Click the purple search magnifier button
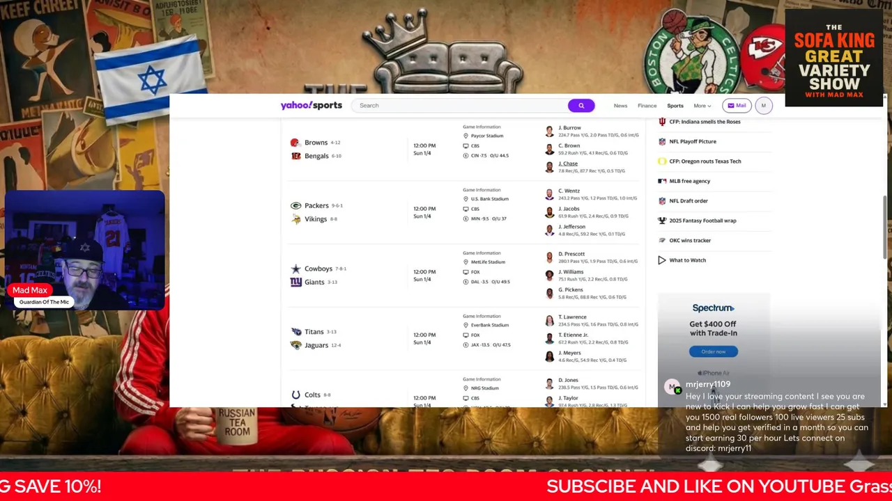The height and width of the screenshot is (501, 892). point(581,105)
